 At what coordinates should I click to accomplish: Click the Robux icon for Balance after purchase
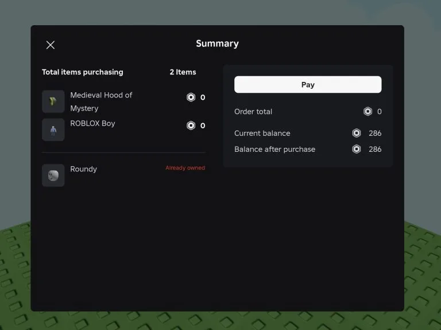point(357,149)
